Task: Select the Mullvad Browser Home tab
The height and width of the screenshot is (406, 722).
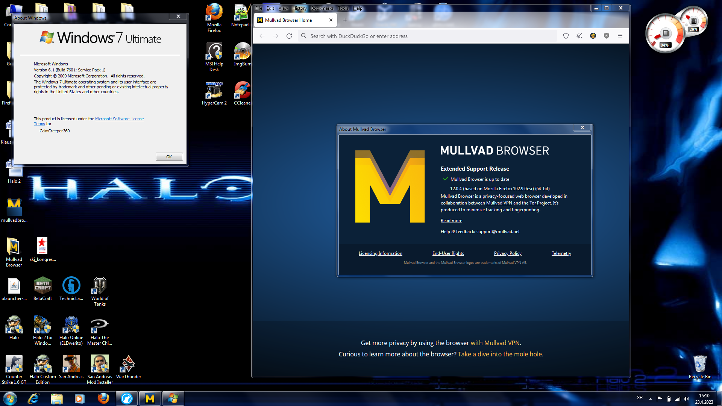Action: click(288, 20)
